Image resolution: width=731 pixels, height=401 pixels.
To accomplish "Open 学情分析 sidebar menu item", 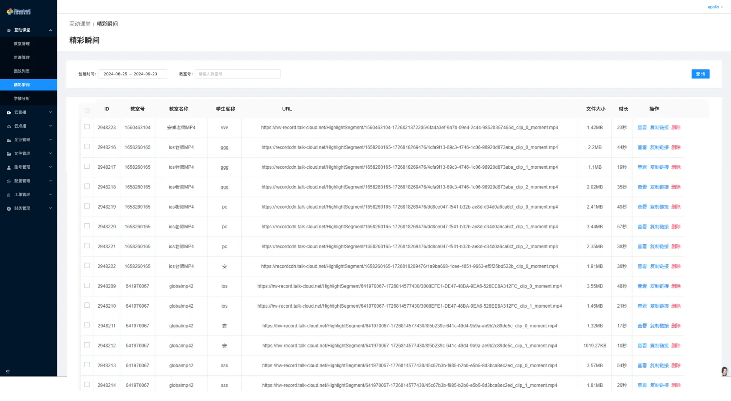I will [x=22, y=99].
